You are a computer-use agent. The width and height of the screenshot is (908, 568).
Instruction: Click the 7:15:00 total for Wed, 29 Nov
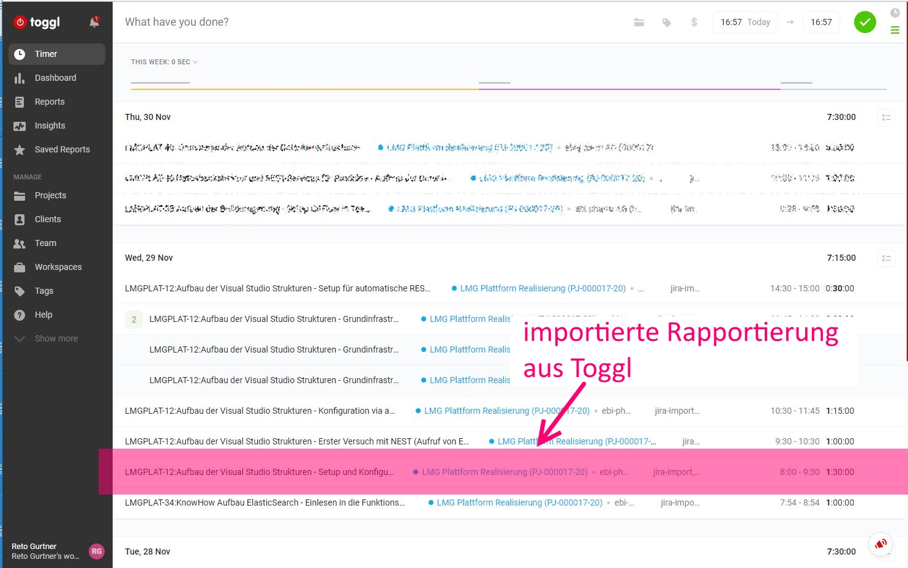click(x=841, y=258)
